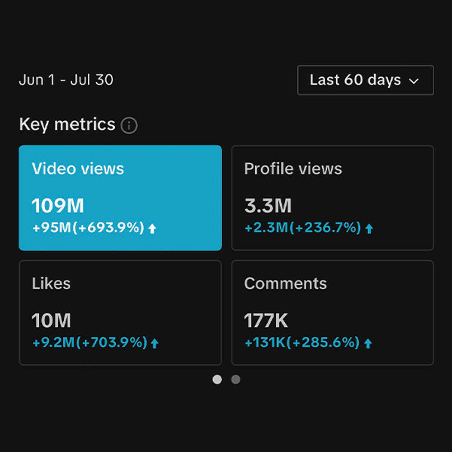Click the Key metrics info icon
Image resolution: width=452 pixels, height=452 pixels.
pos(129,126)
